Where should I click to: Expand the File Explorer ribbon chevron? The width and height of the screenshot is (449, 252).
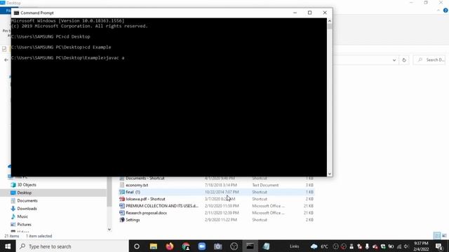coord(438,10)
